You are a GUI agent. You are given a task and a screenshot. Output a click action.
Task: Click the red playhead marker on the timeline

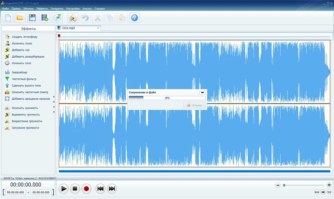(x=59, y=36)
